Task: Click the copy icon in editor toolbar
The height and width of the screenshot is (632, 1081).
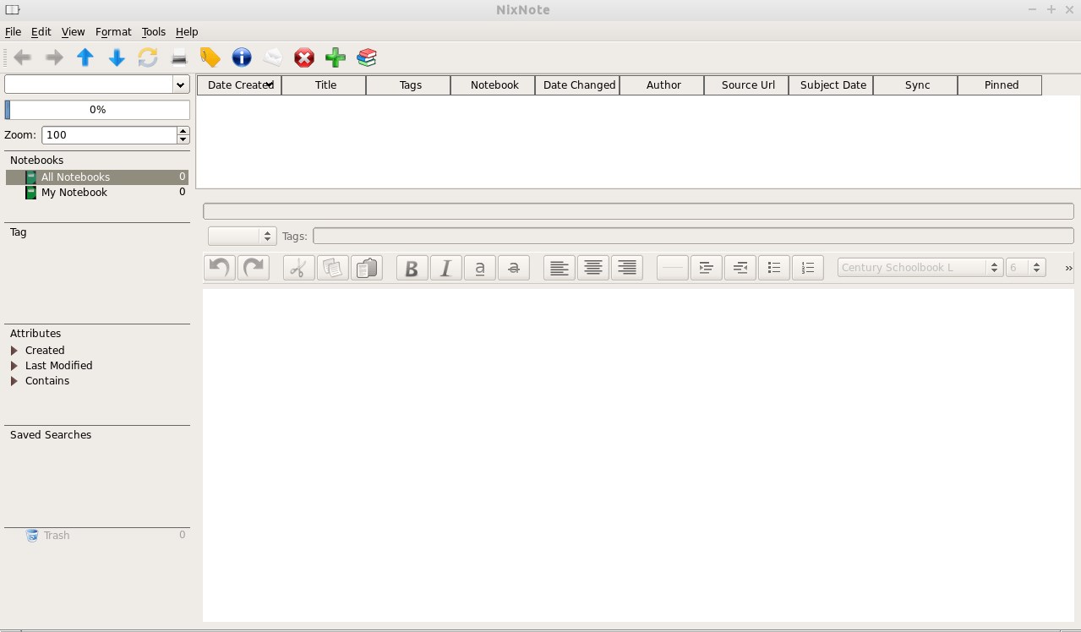Action: point(332,268)
